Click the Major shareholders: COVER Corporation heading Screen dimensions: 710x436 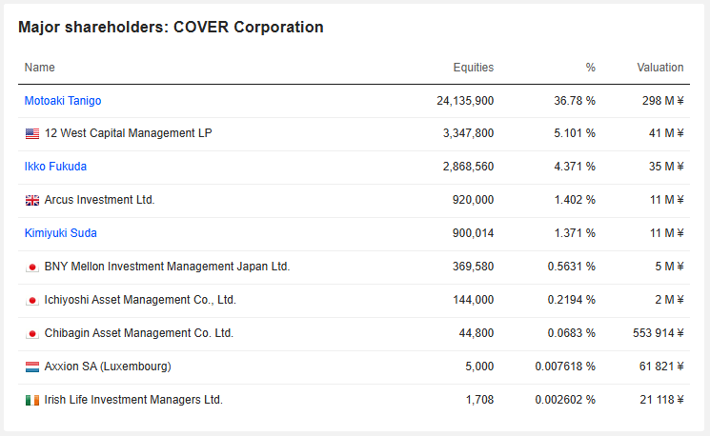[x=172, y=28]
